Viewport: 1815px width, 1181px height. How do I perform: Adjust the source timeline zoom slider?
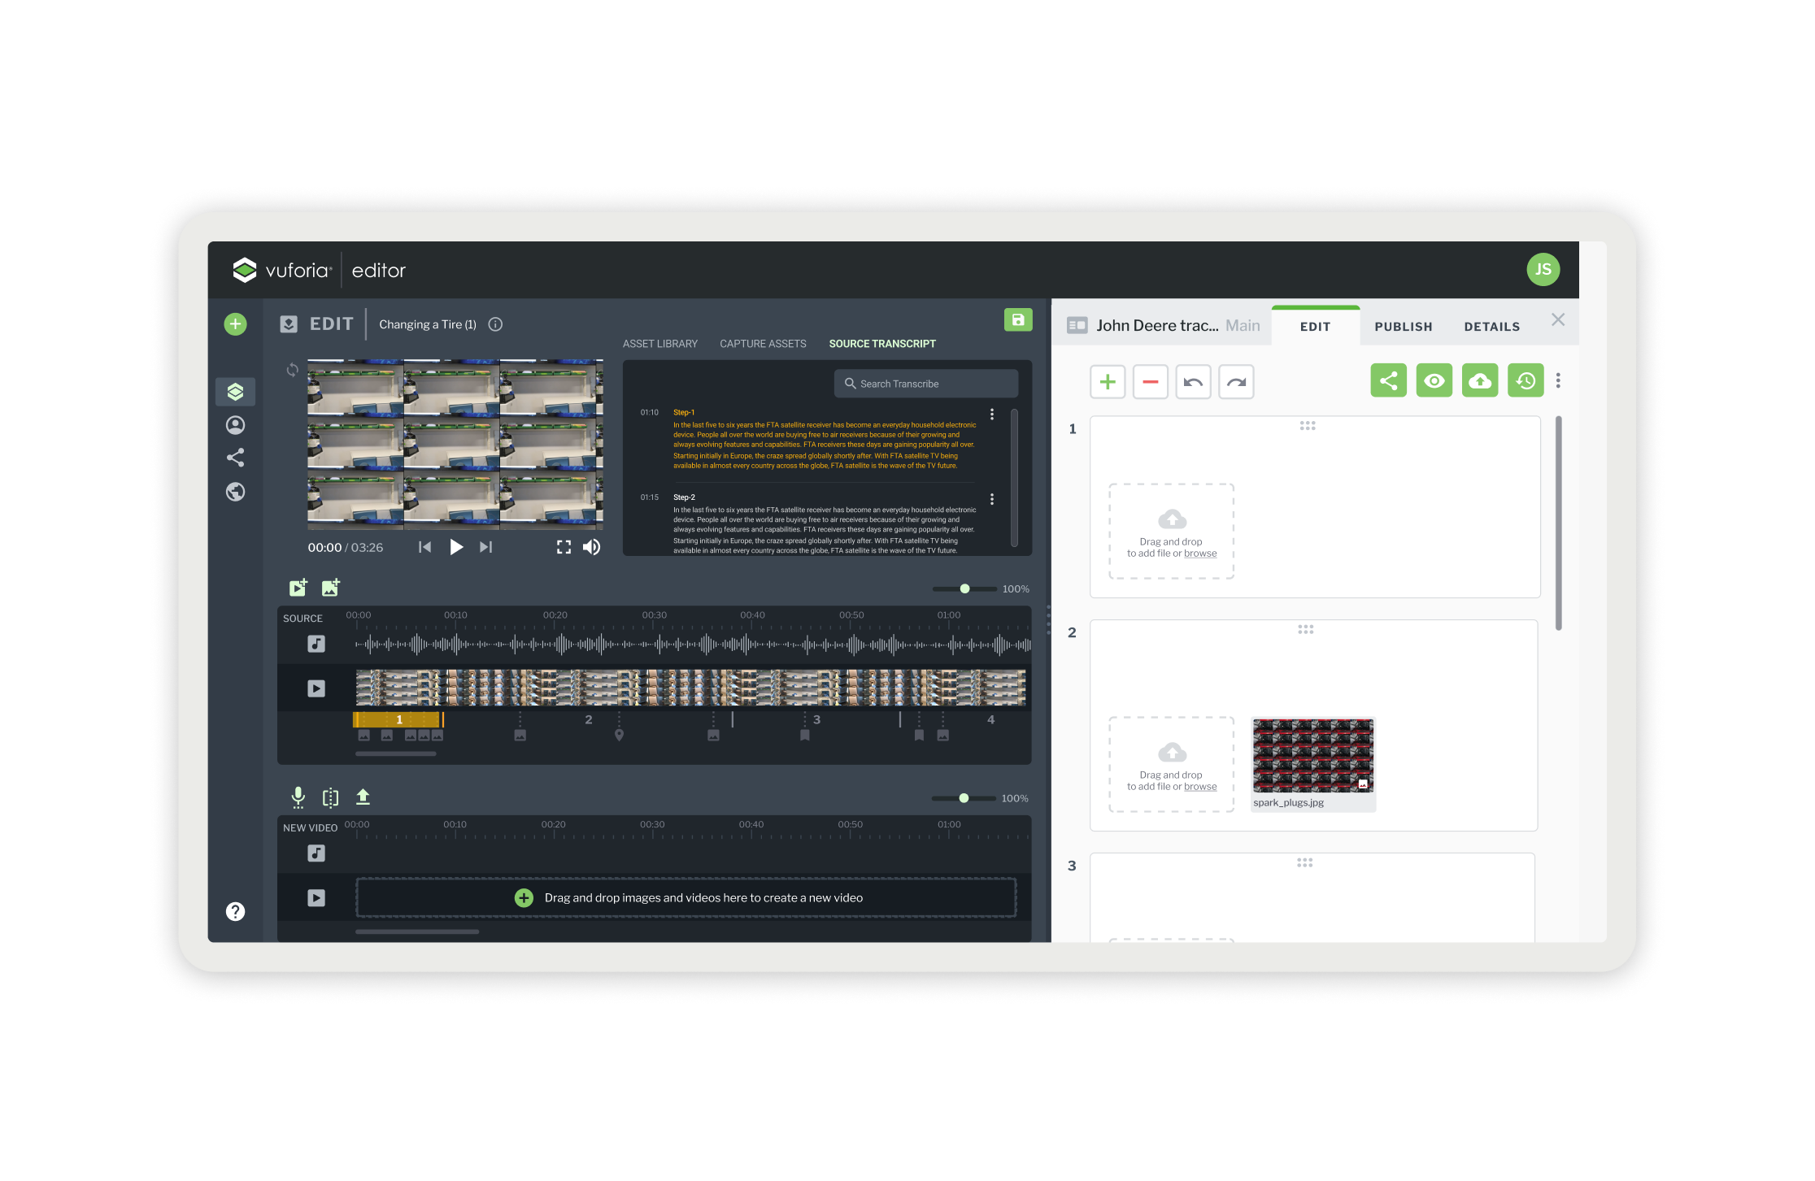click(x=964, y=588)
